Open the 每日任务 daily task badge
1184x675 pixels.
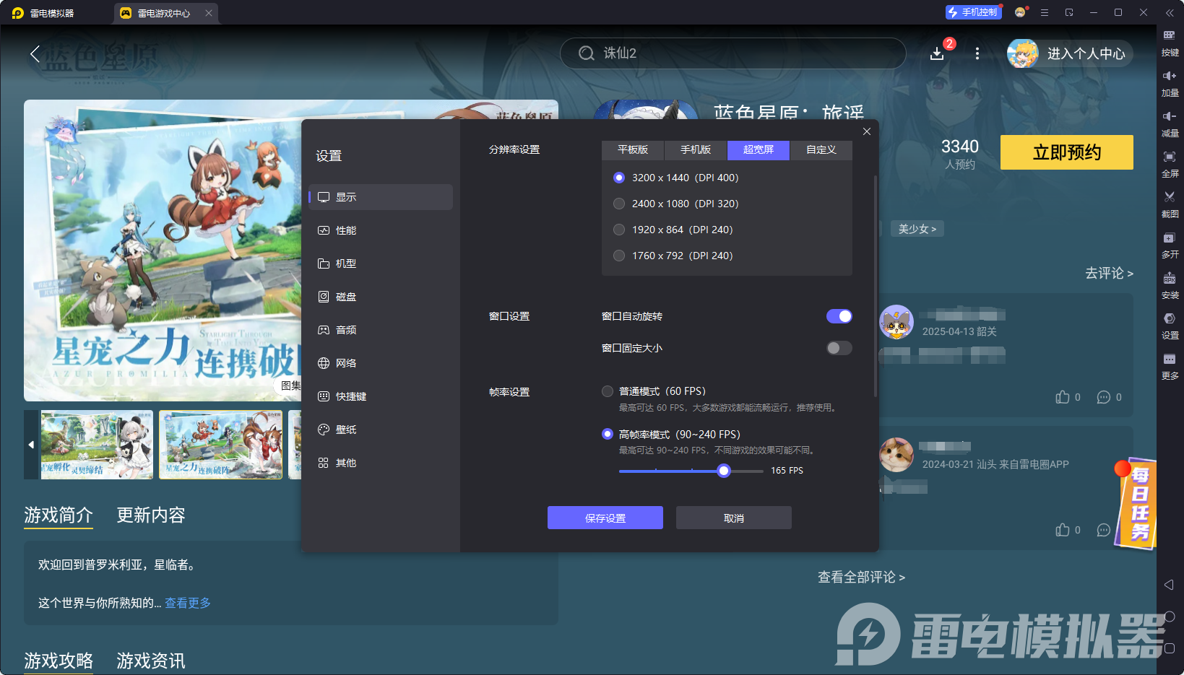[1136, 504]
